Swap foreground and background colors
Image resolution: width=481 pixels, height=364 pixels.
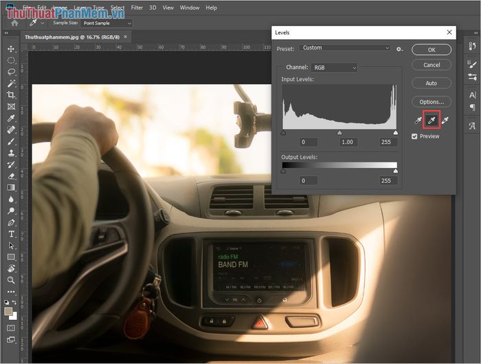[14, 302]
